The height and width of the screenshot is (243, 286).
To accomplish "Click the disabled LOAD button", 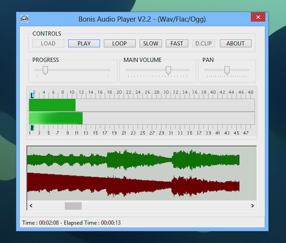I will [x=48, y=43].
